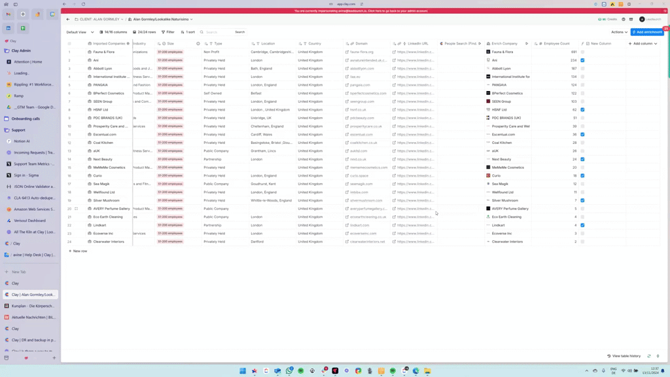
Task: Open the Notion AI sidebar tab
Action: pyautogui.click(x=22, y=141)
